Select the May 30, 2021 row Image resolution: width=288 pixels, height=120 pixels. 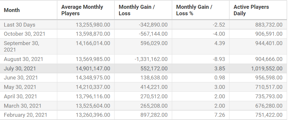point(143,87)
